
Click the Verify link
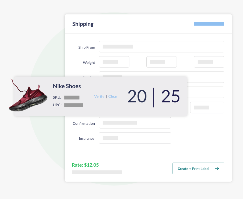click(99, 96)
